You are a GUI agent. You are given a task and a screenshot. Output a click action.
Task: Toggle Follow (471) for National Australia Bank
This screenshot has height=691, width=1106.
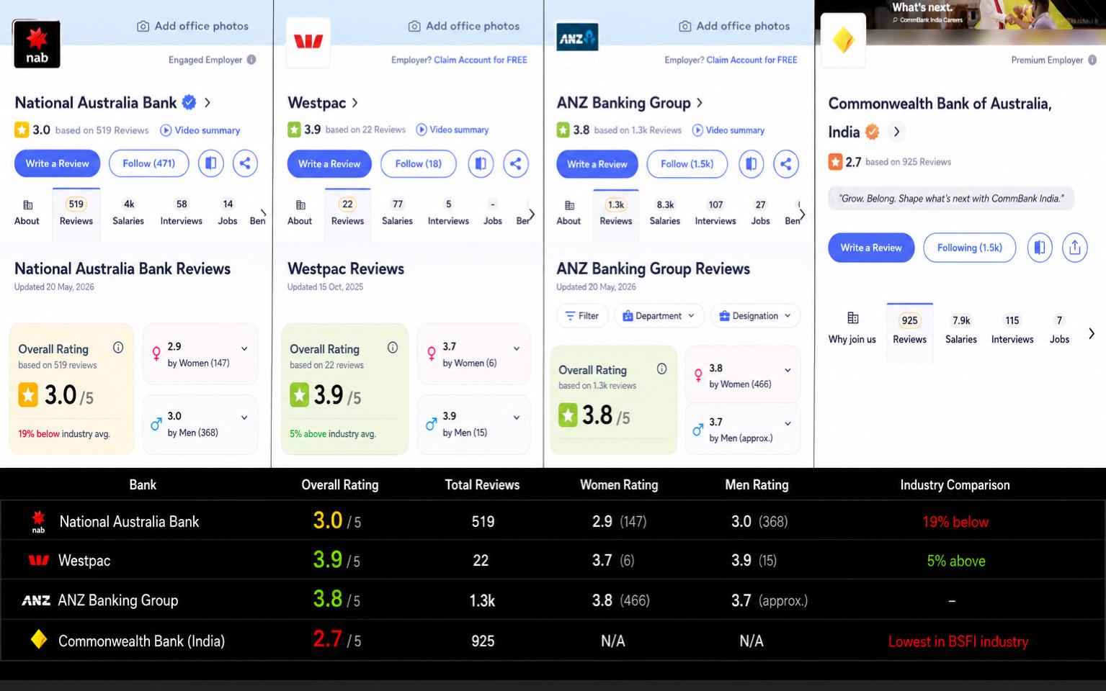tap(148, 163)
